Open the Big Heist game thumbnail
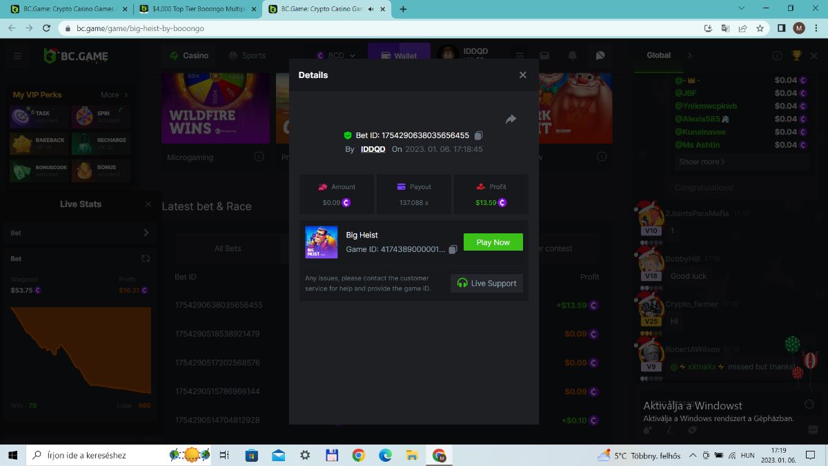Screen dimensions: 828x466 tap(322, 242)
